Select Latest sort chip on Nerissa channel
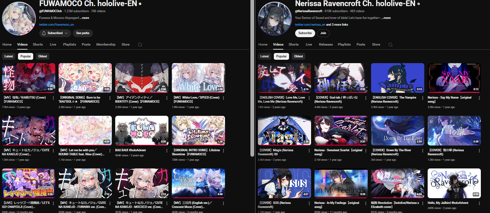This screenshot has width=490, height=213. coord(265,56)
